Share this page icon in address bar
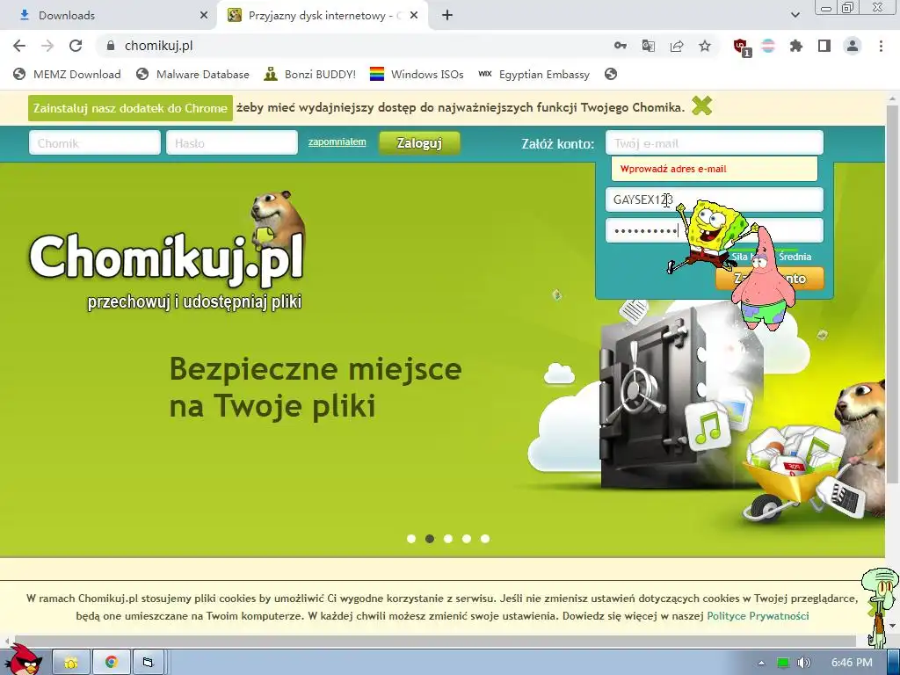This screenshot has width=900, height=675. coord(677,46)
